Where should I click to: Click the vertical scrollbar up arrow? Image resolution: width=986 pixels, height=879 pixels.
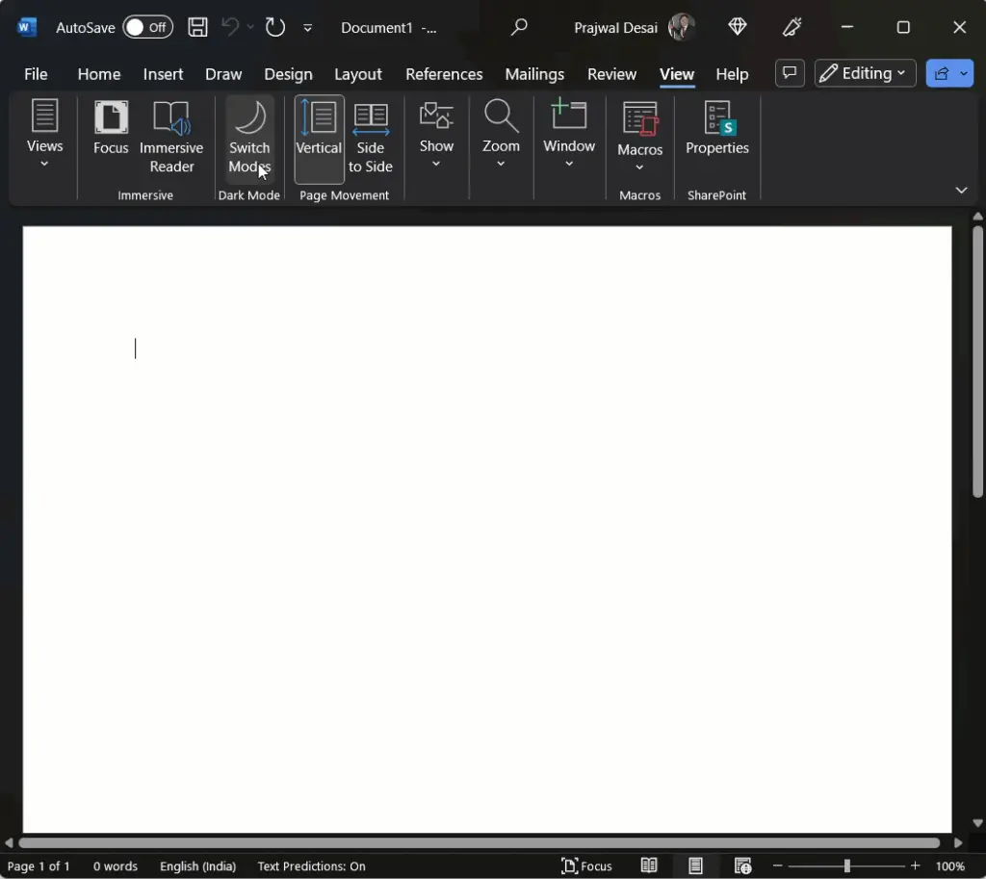[x=977, y=217]
